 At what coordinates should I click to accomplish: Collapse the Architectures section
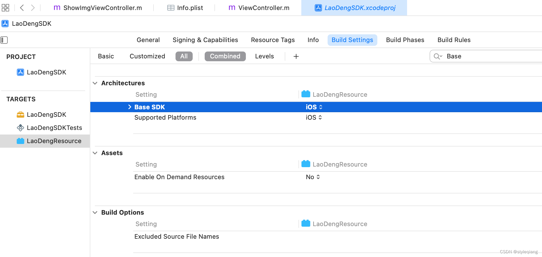95,83
